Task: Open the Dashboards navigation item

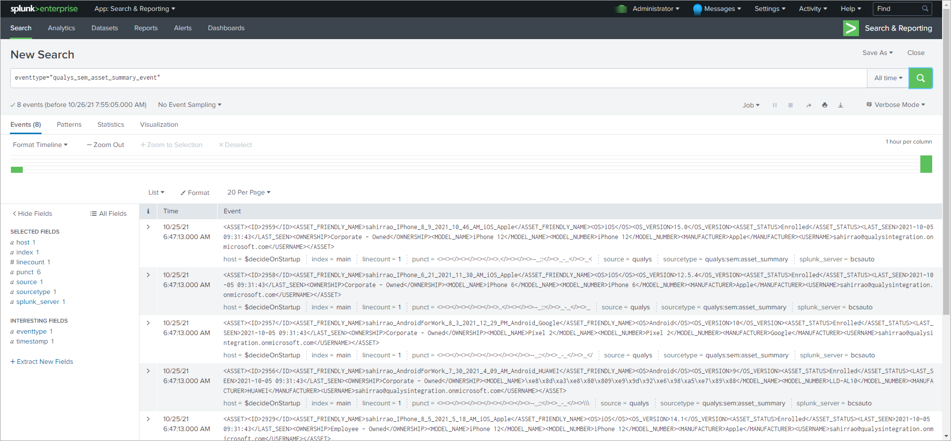Action: [226, 28]
